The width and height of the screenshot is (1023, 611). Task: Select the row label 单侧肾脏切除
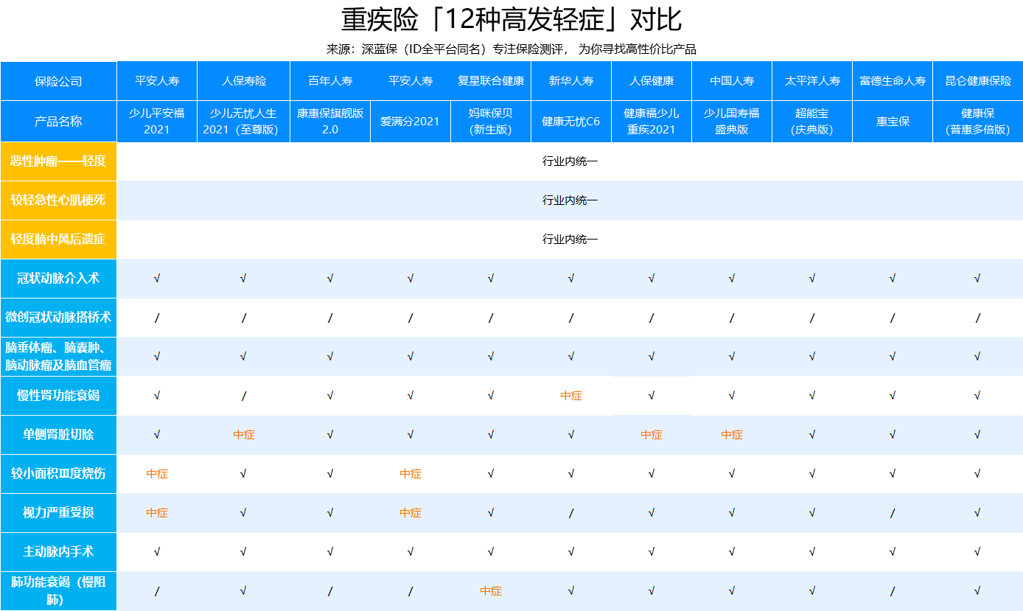(x=58, y=435)
